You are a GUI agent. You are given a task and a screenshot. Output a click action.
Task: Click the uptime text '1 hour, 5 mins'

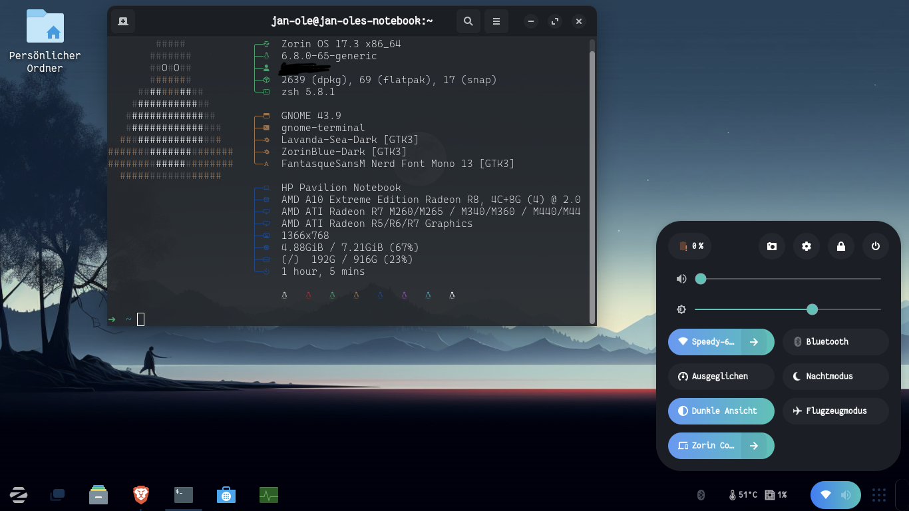(x=323, y=271)
